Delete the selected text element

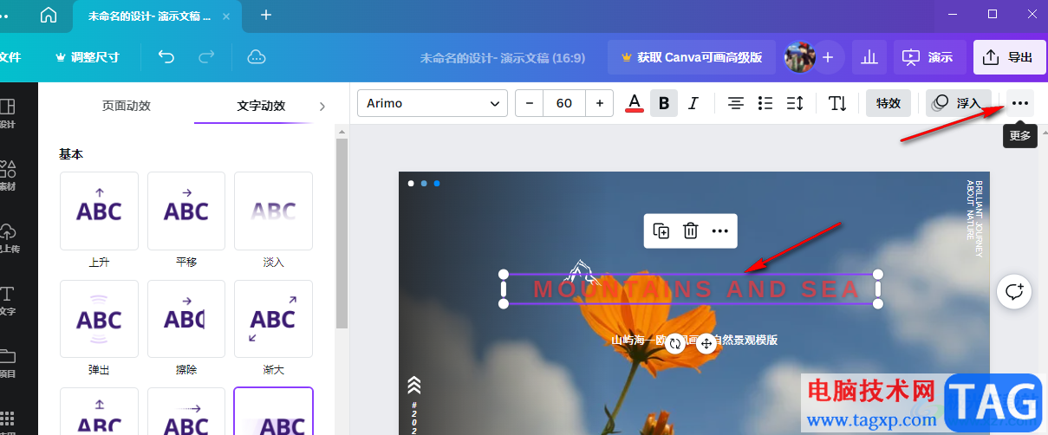point(690,230)
